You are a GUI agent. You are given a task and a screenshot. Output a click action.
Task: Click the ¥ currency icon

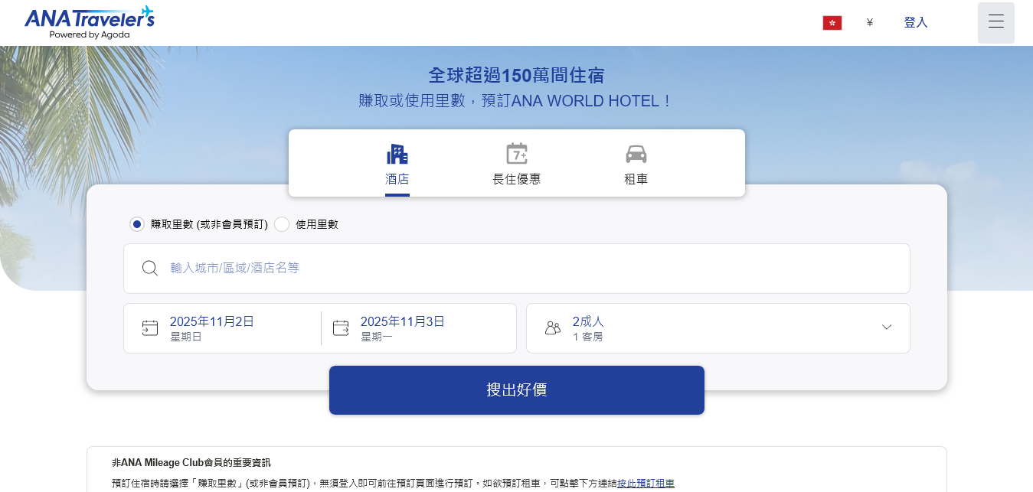tap(869, 22)
